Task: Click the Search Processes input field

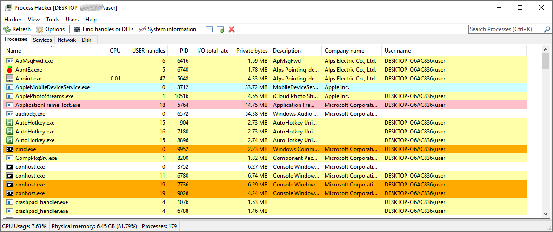Action: click(x=505, y=29)
